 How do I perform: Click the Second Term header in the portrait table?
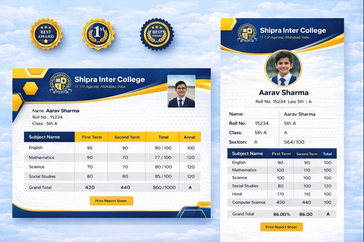point(307,154)
